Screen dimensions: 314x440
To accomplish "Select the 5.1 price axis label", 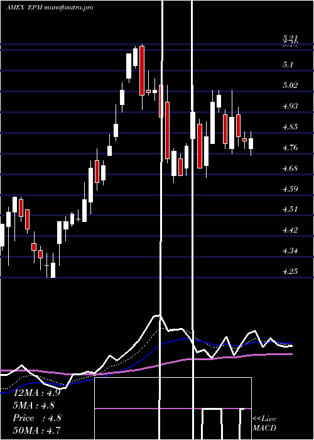I will click(288, 65).
